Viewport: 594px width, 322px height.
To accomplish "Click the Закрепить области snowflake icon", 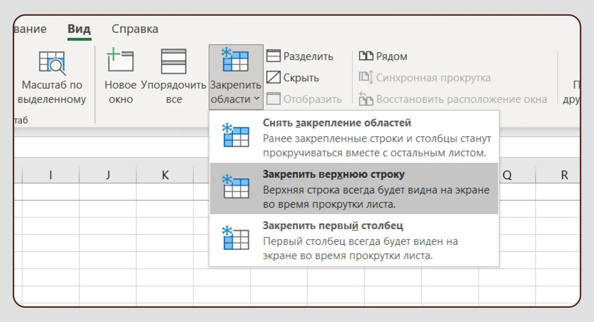I will (235, 60).
